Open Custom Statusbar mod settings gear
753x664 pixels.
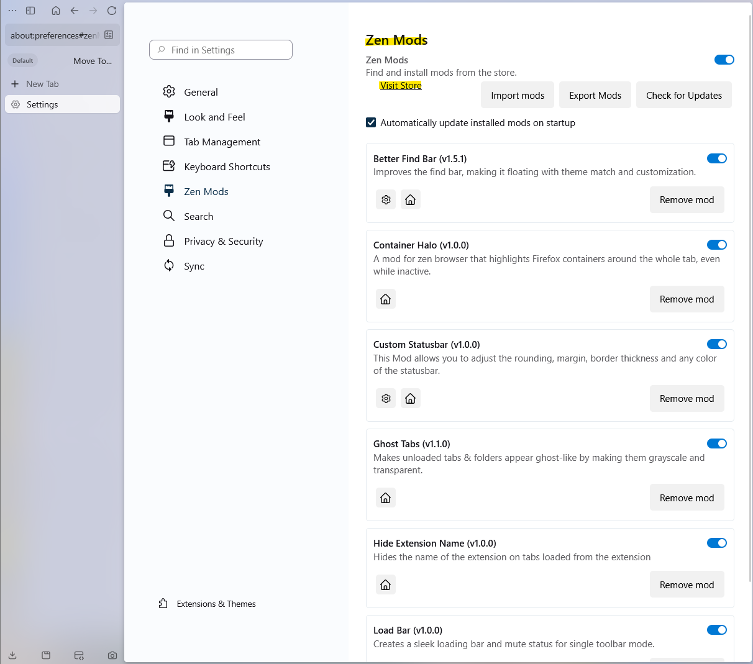[x=386, y=398]
